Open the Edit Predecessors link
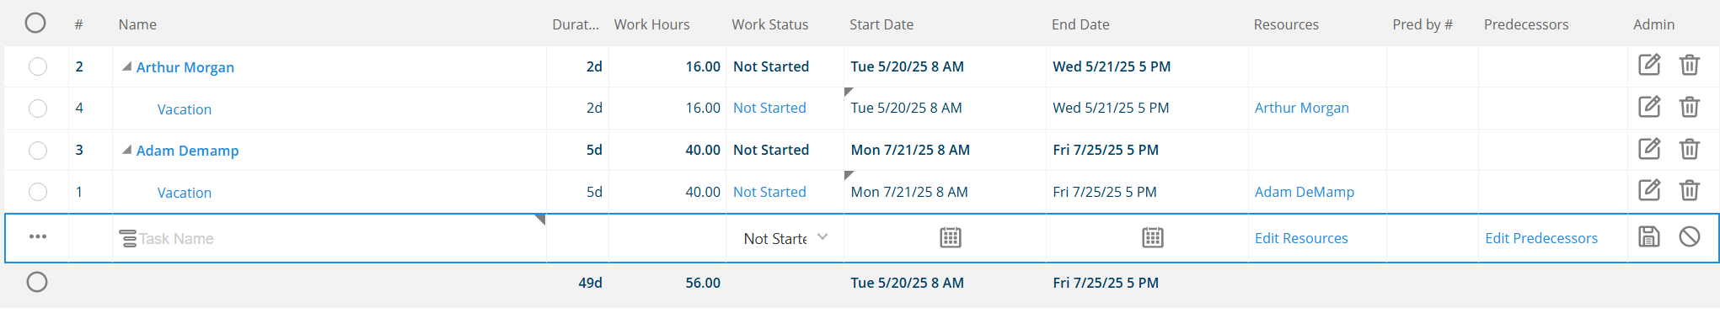This screenshot has height=313, width=1720. pos(1541,238)
